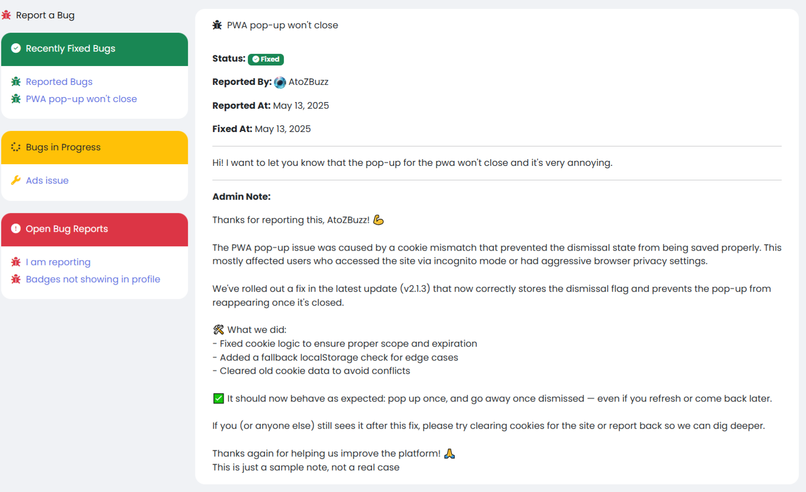This screenshot has height=492, width=806.
Task: Open the Ads issue bug report
Action: [47, 180]
